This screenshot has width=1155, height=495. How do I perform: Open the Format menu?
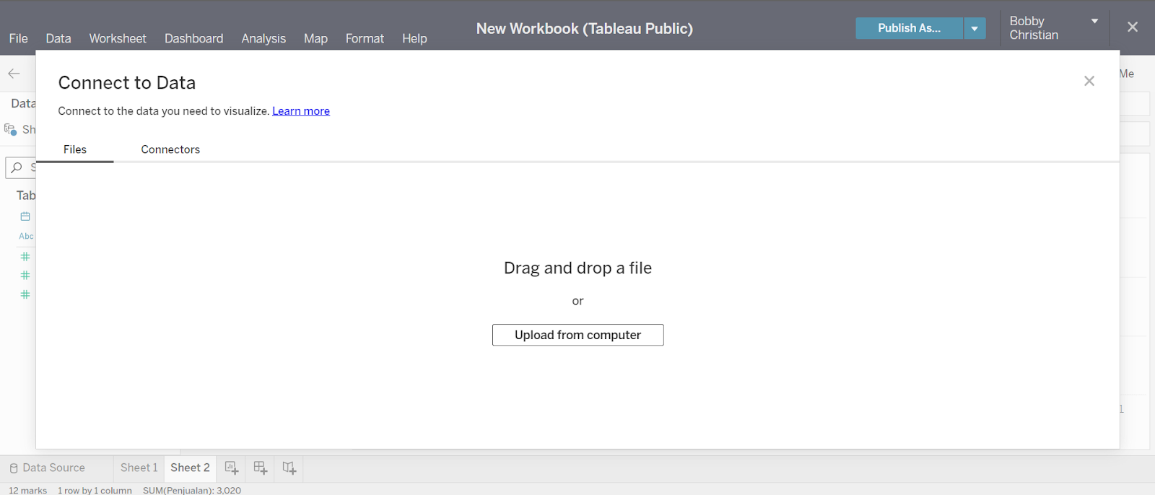[x=365, y=38]
